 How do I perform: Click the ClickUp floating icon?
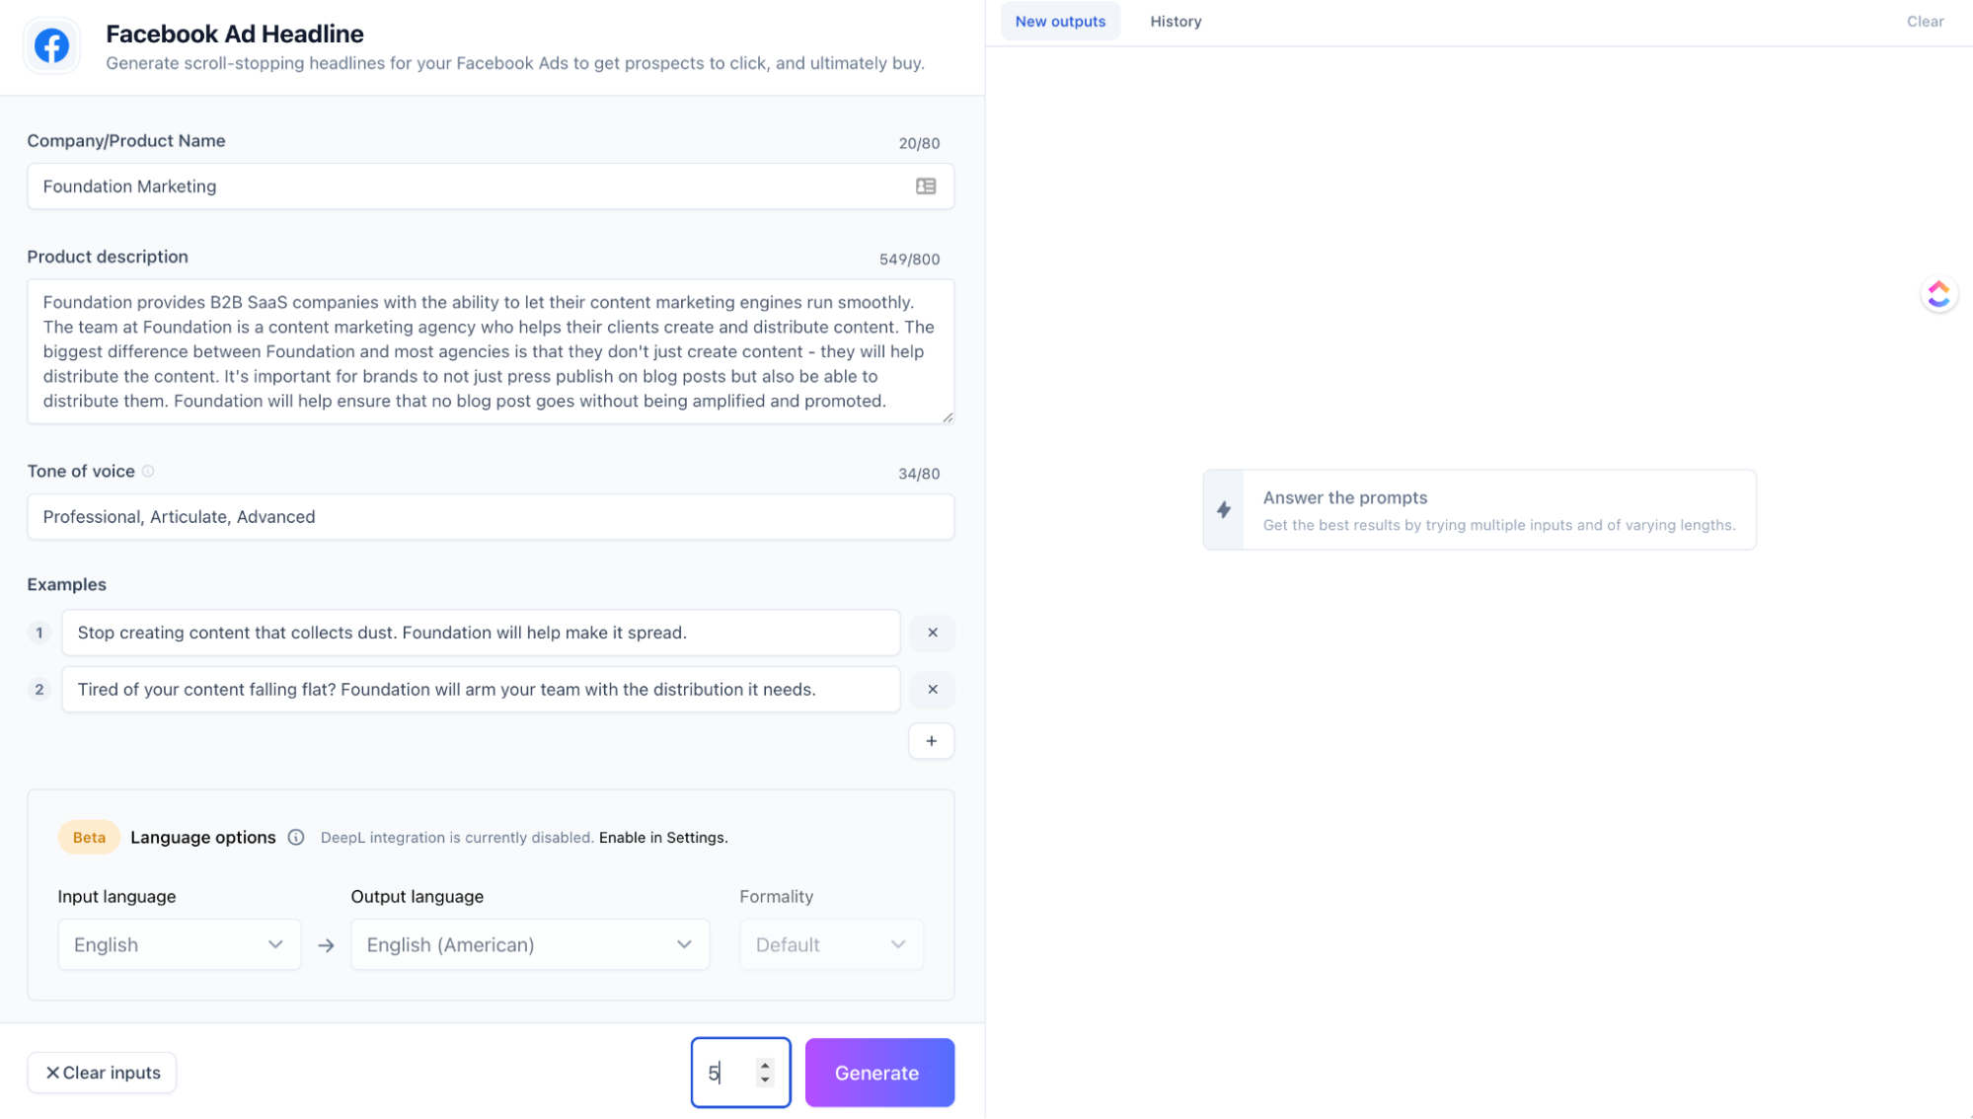1938,294
